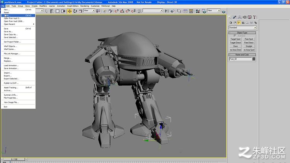Collapse the Name and Color rollout

[x=242, y=55]
